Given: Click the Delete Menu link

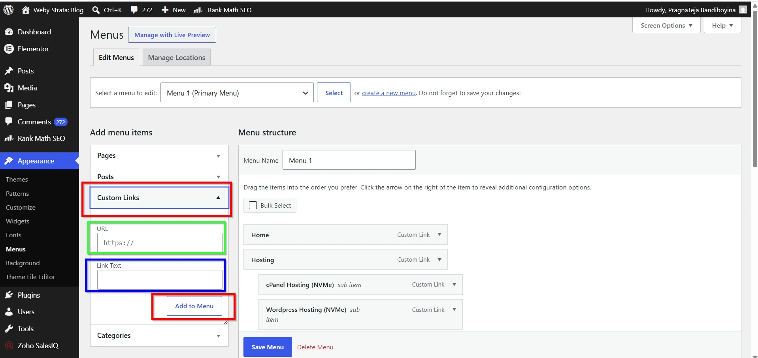Looking at the screenshot, I should [315, 347].
